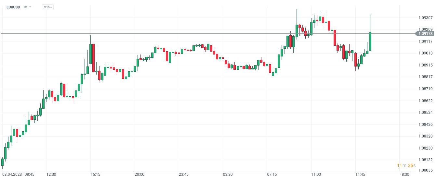Click the 14:45 time axis label
This screenshot has width=438, height=180.
pyautogui.click(x=360, y=174)
